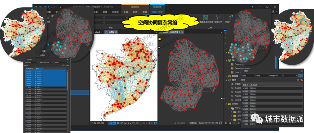Clear results eraser icon in right analysis panel

click(x=302, y=80)
